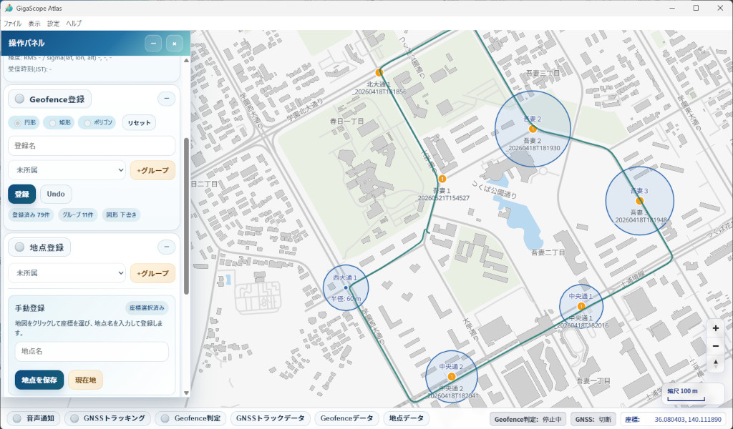The height and width of the screenshot is (429, 733).
Task: Open the 表示 menu
Action: point(34,24)
